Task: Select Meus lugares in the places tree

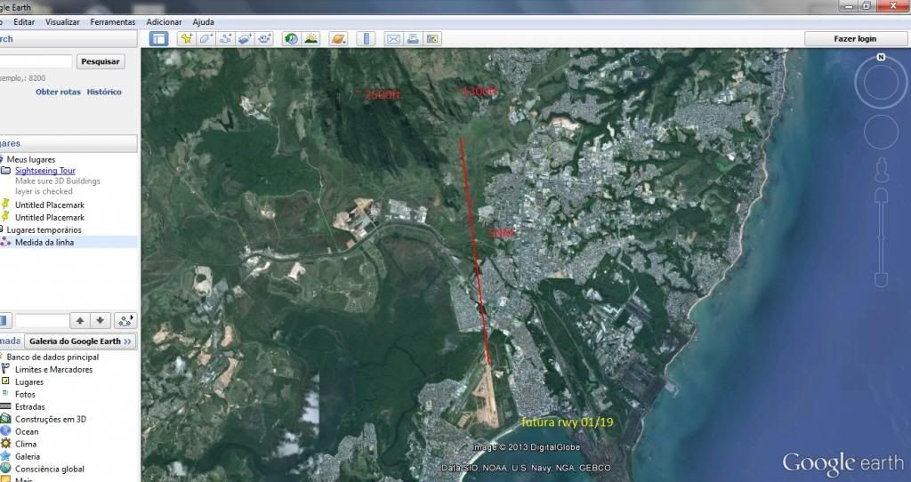Action: click(31, 159)
